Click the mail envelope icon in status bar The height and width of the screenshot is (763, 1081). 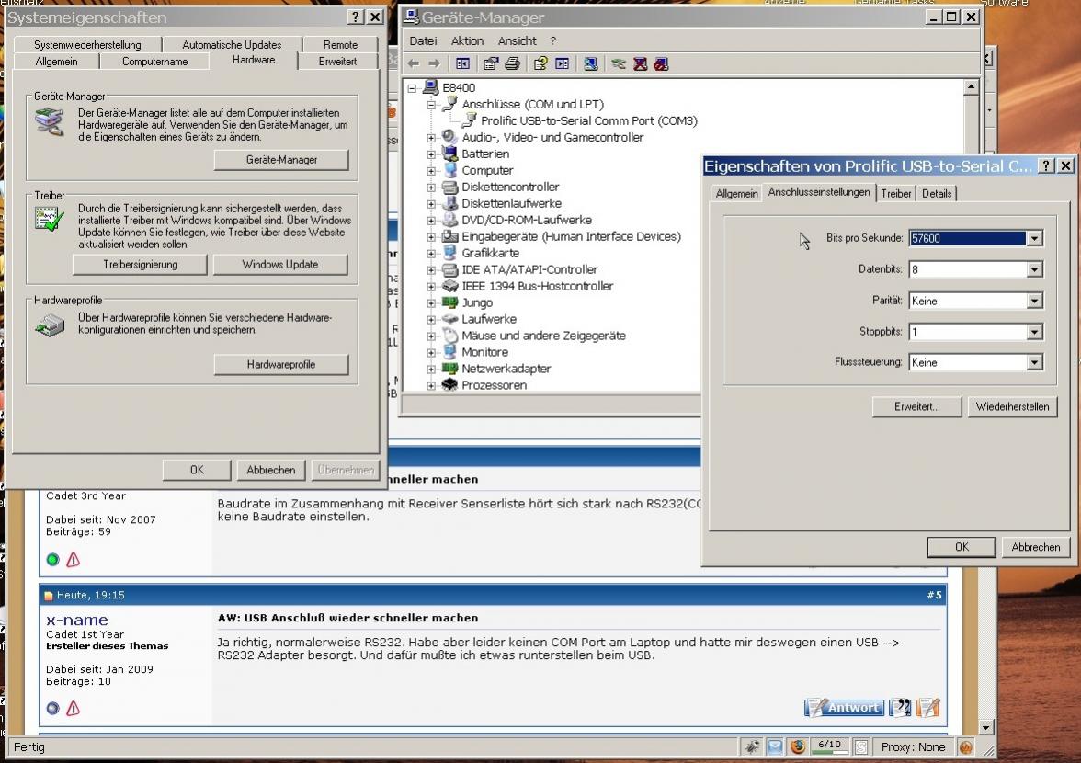[775, 746]
